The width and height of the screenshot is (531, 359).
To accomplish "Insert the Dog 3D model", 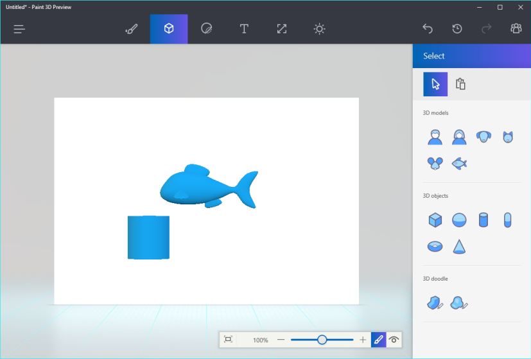I will click(483, 137).
